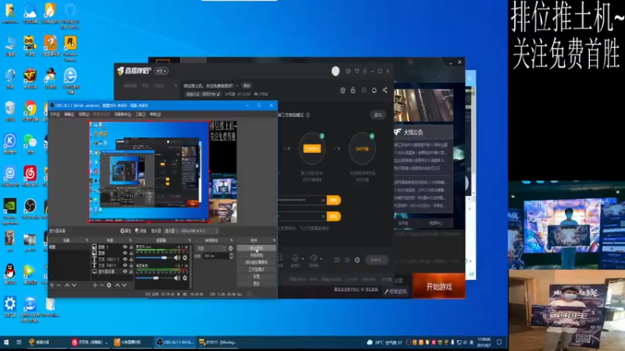
Task: Move selected source up in OBS
Action: 117,285
